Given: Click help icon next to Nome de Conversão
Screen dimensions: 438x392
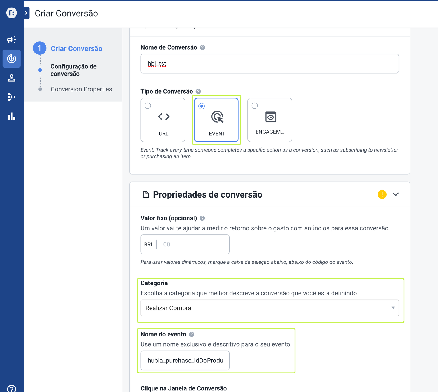Looking at the screenshot, I should click(x=203, y=47).
